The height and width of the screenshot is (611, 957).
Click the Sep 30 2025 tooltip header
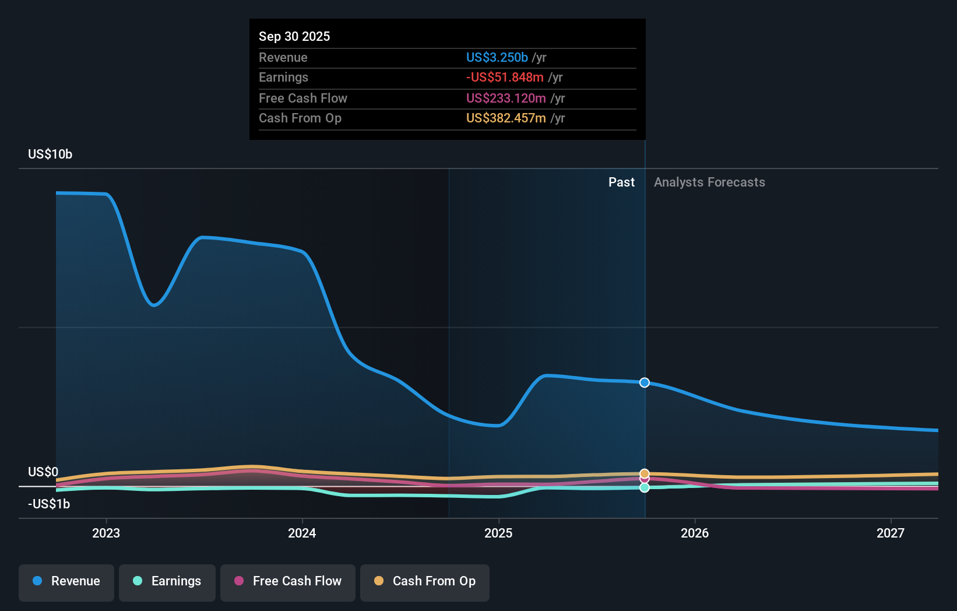[294, 36]
